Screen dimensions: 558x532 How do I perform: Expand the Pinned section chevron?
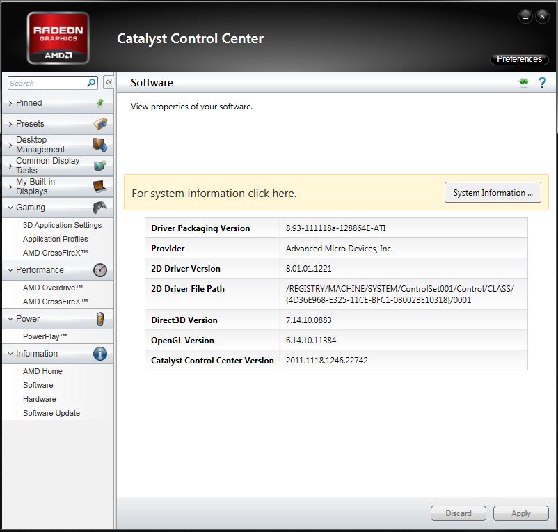[10, 103]
